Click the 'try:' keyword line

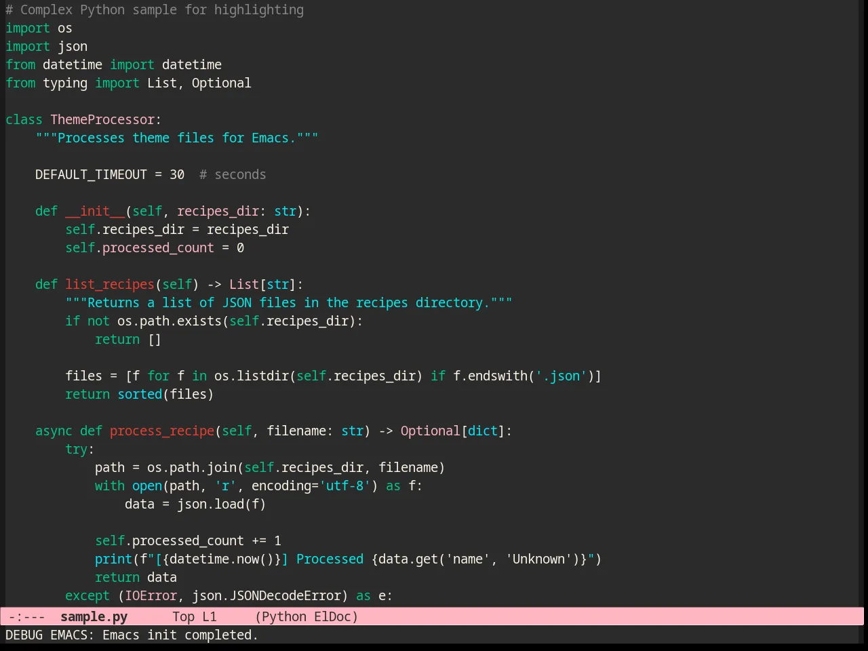click(80, 449)
